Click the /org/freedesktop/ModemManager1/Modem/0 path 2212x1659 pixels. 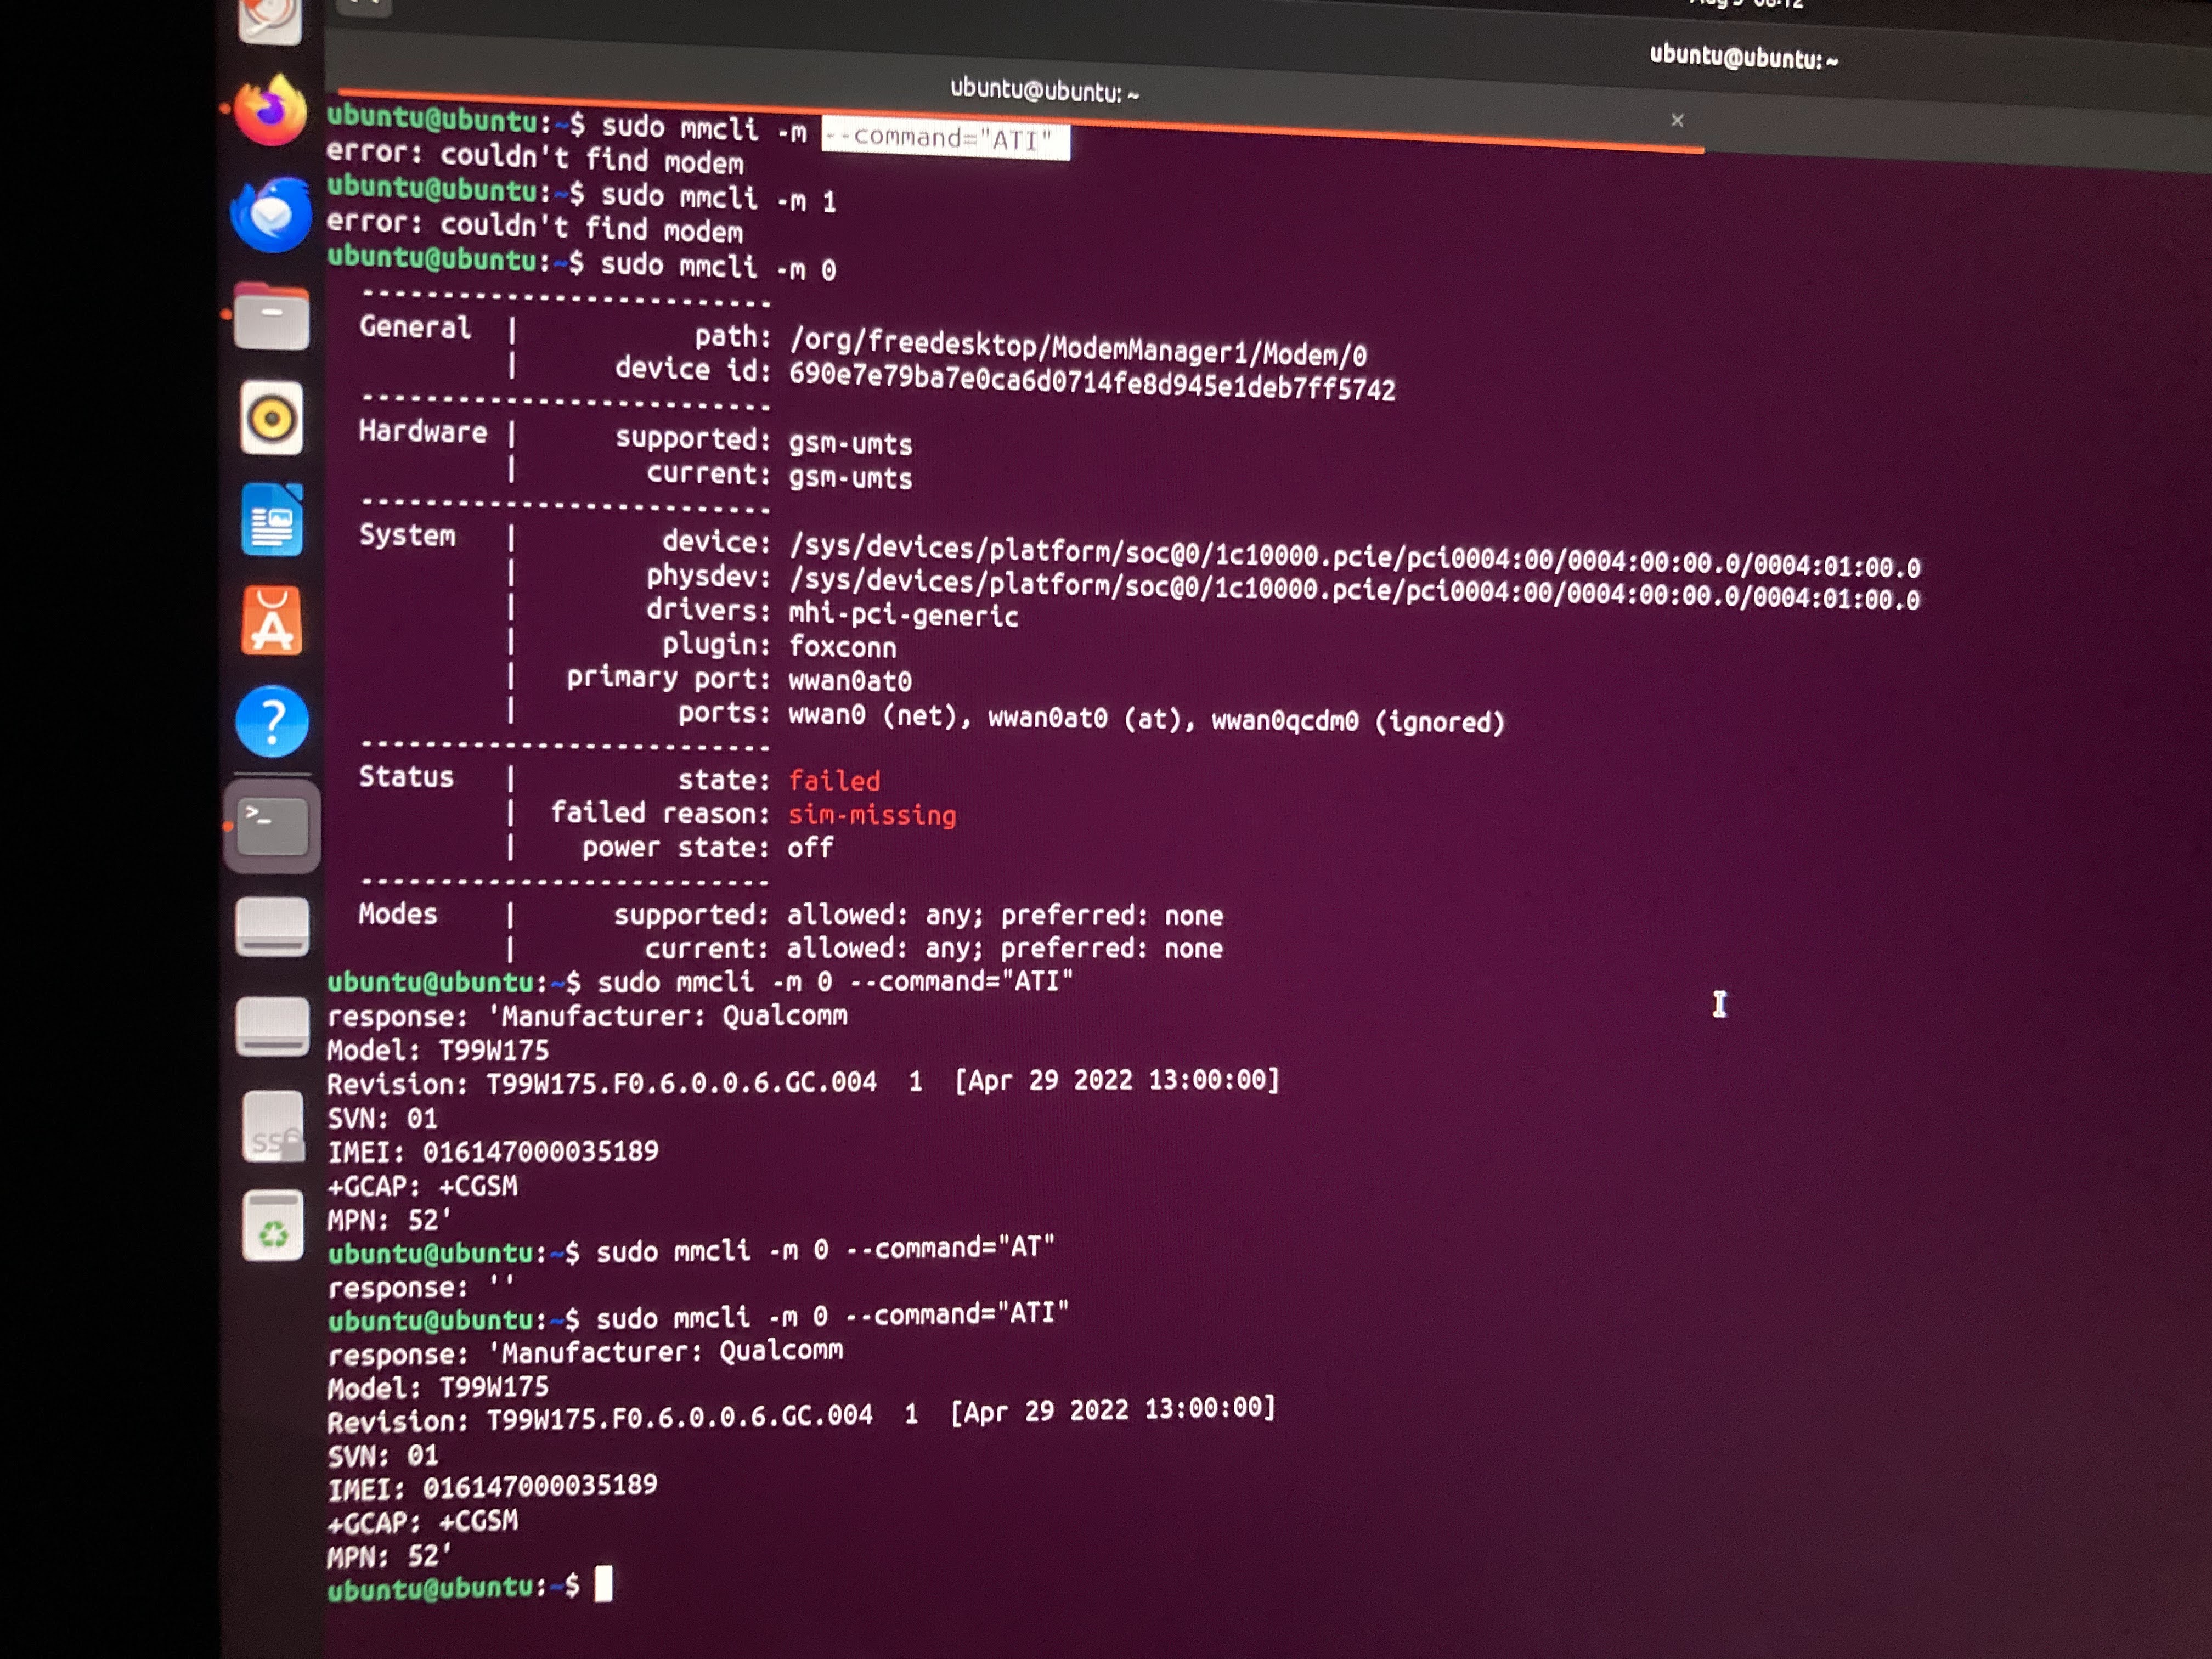click(1078, 347)
